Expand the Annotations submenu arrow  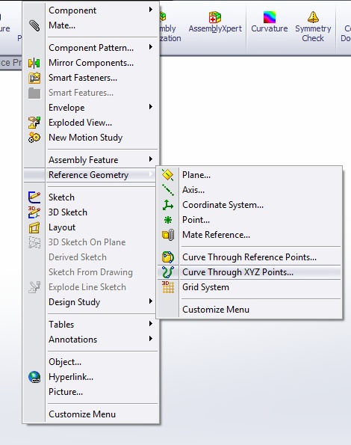[151, 339]
